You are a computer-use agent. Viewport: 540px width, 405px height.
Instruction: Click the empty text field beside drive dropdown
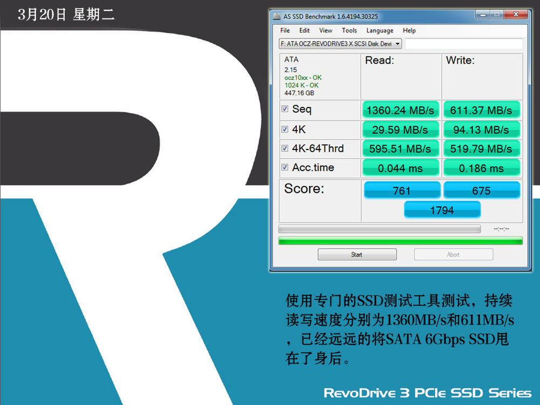[463, 44]
